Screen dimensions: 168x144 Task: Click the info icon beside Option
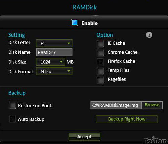click(149, 35)
